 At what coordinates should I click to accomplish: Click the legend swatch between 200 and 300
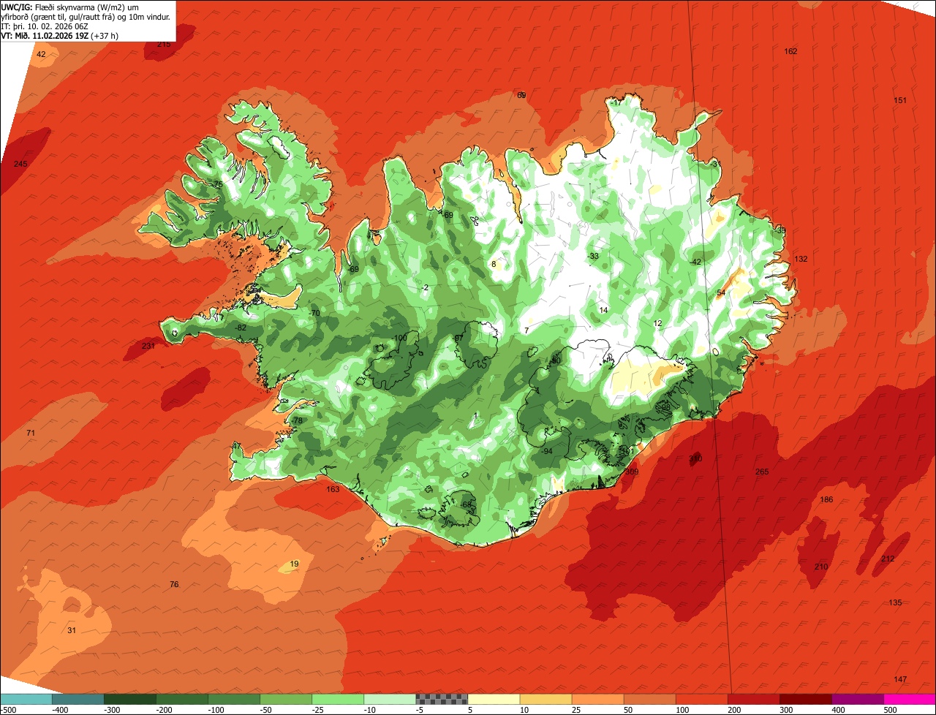753,699
